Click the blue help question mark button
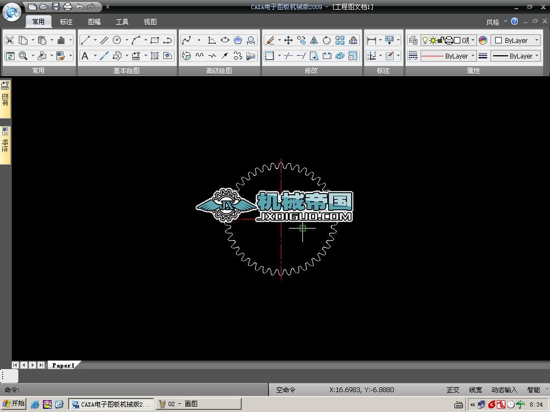 (x=515, y=21)
